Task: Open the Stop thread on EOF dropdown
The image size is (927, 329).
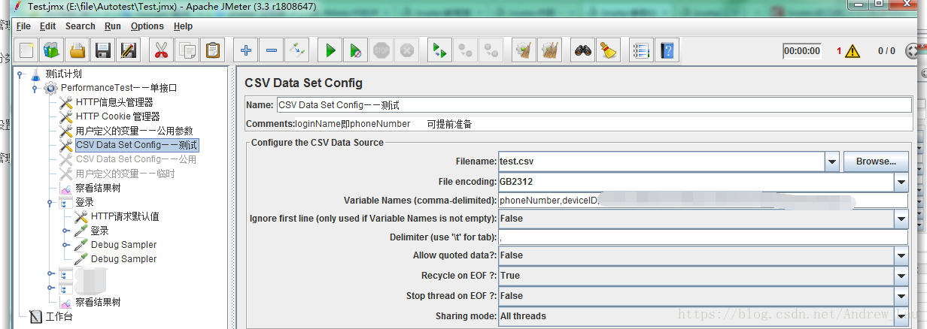Action: (x=901, y=296)
